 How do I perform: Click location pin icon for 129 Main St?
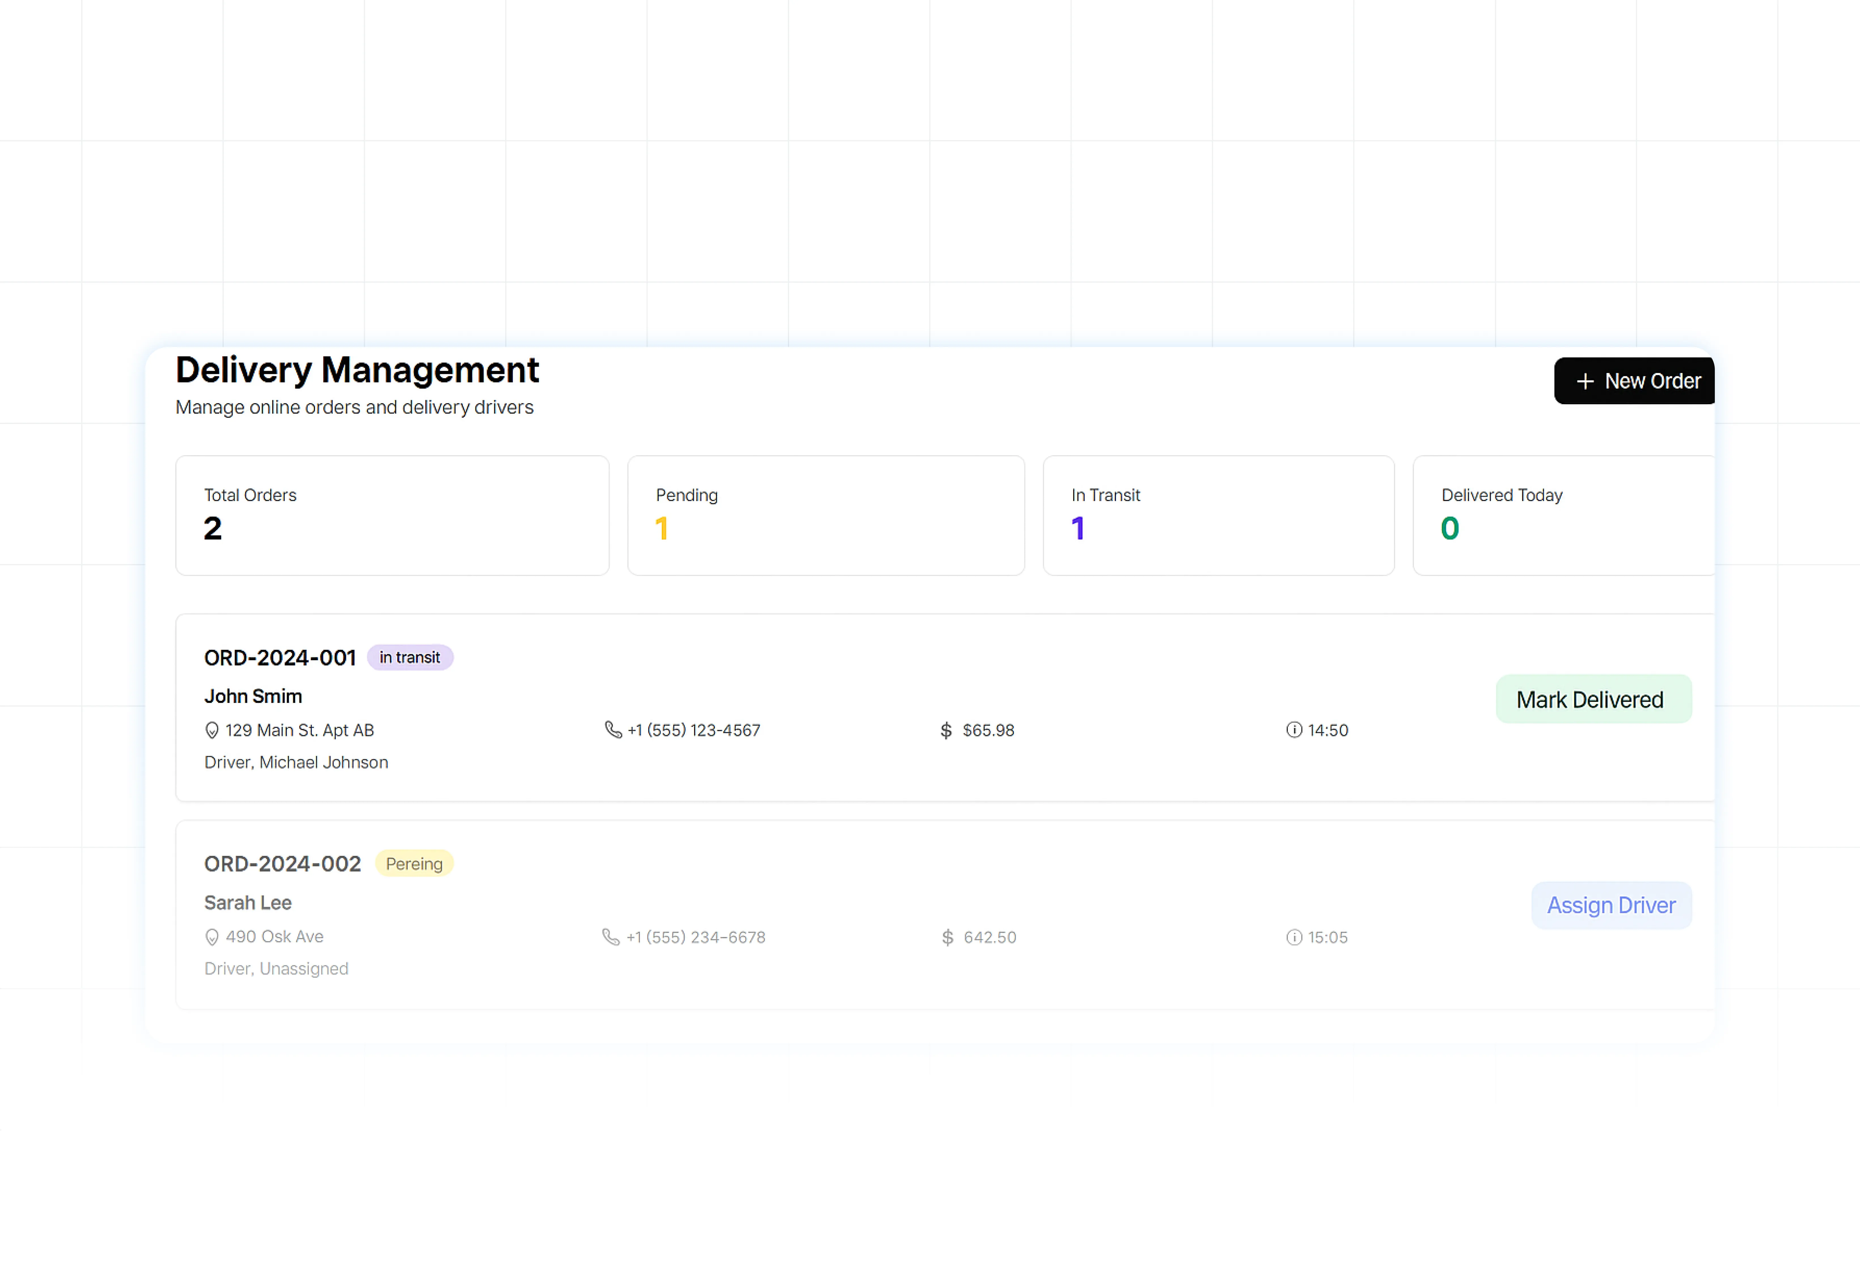(212, 730)
